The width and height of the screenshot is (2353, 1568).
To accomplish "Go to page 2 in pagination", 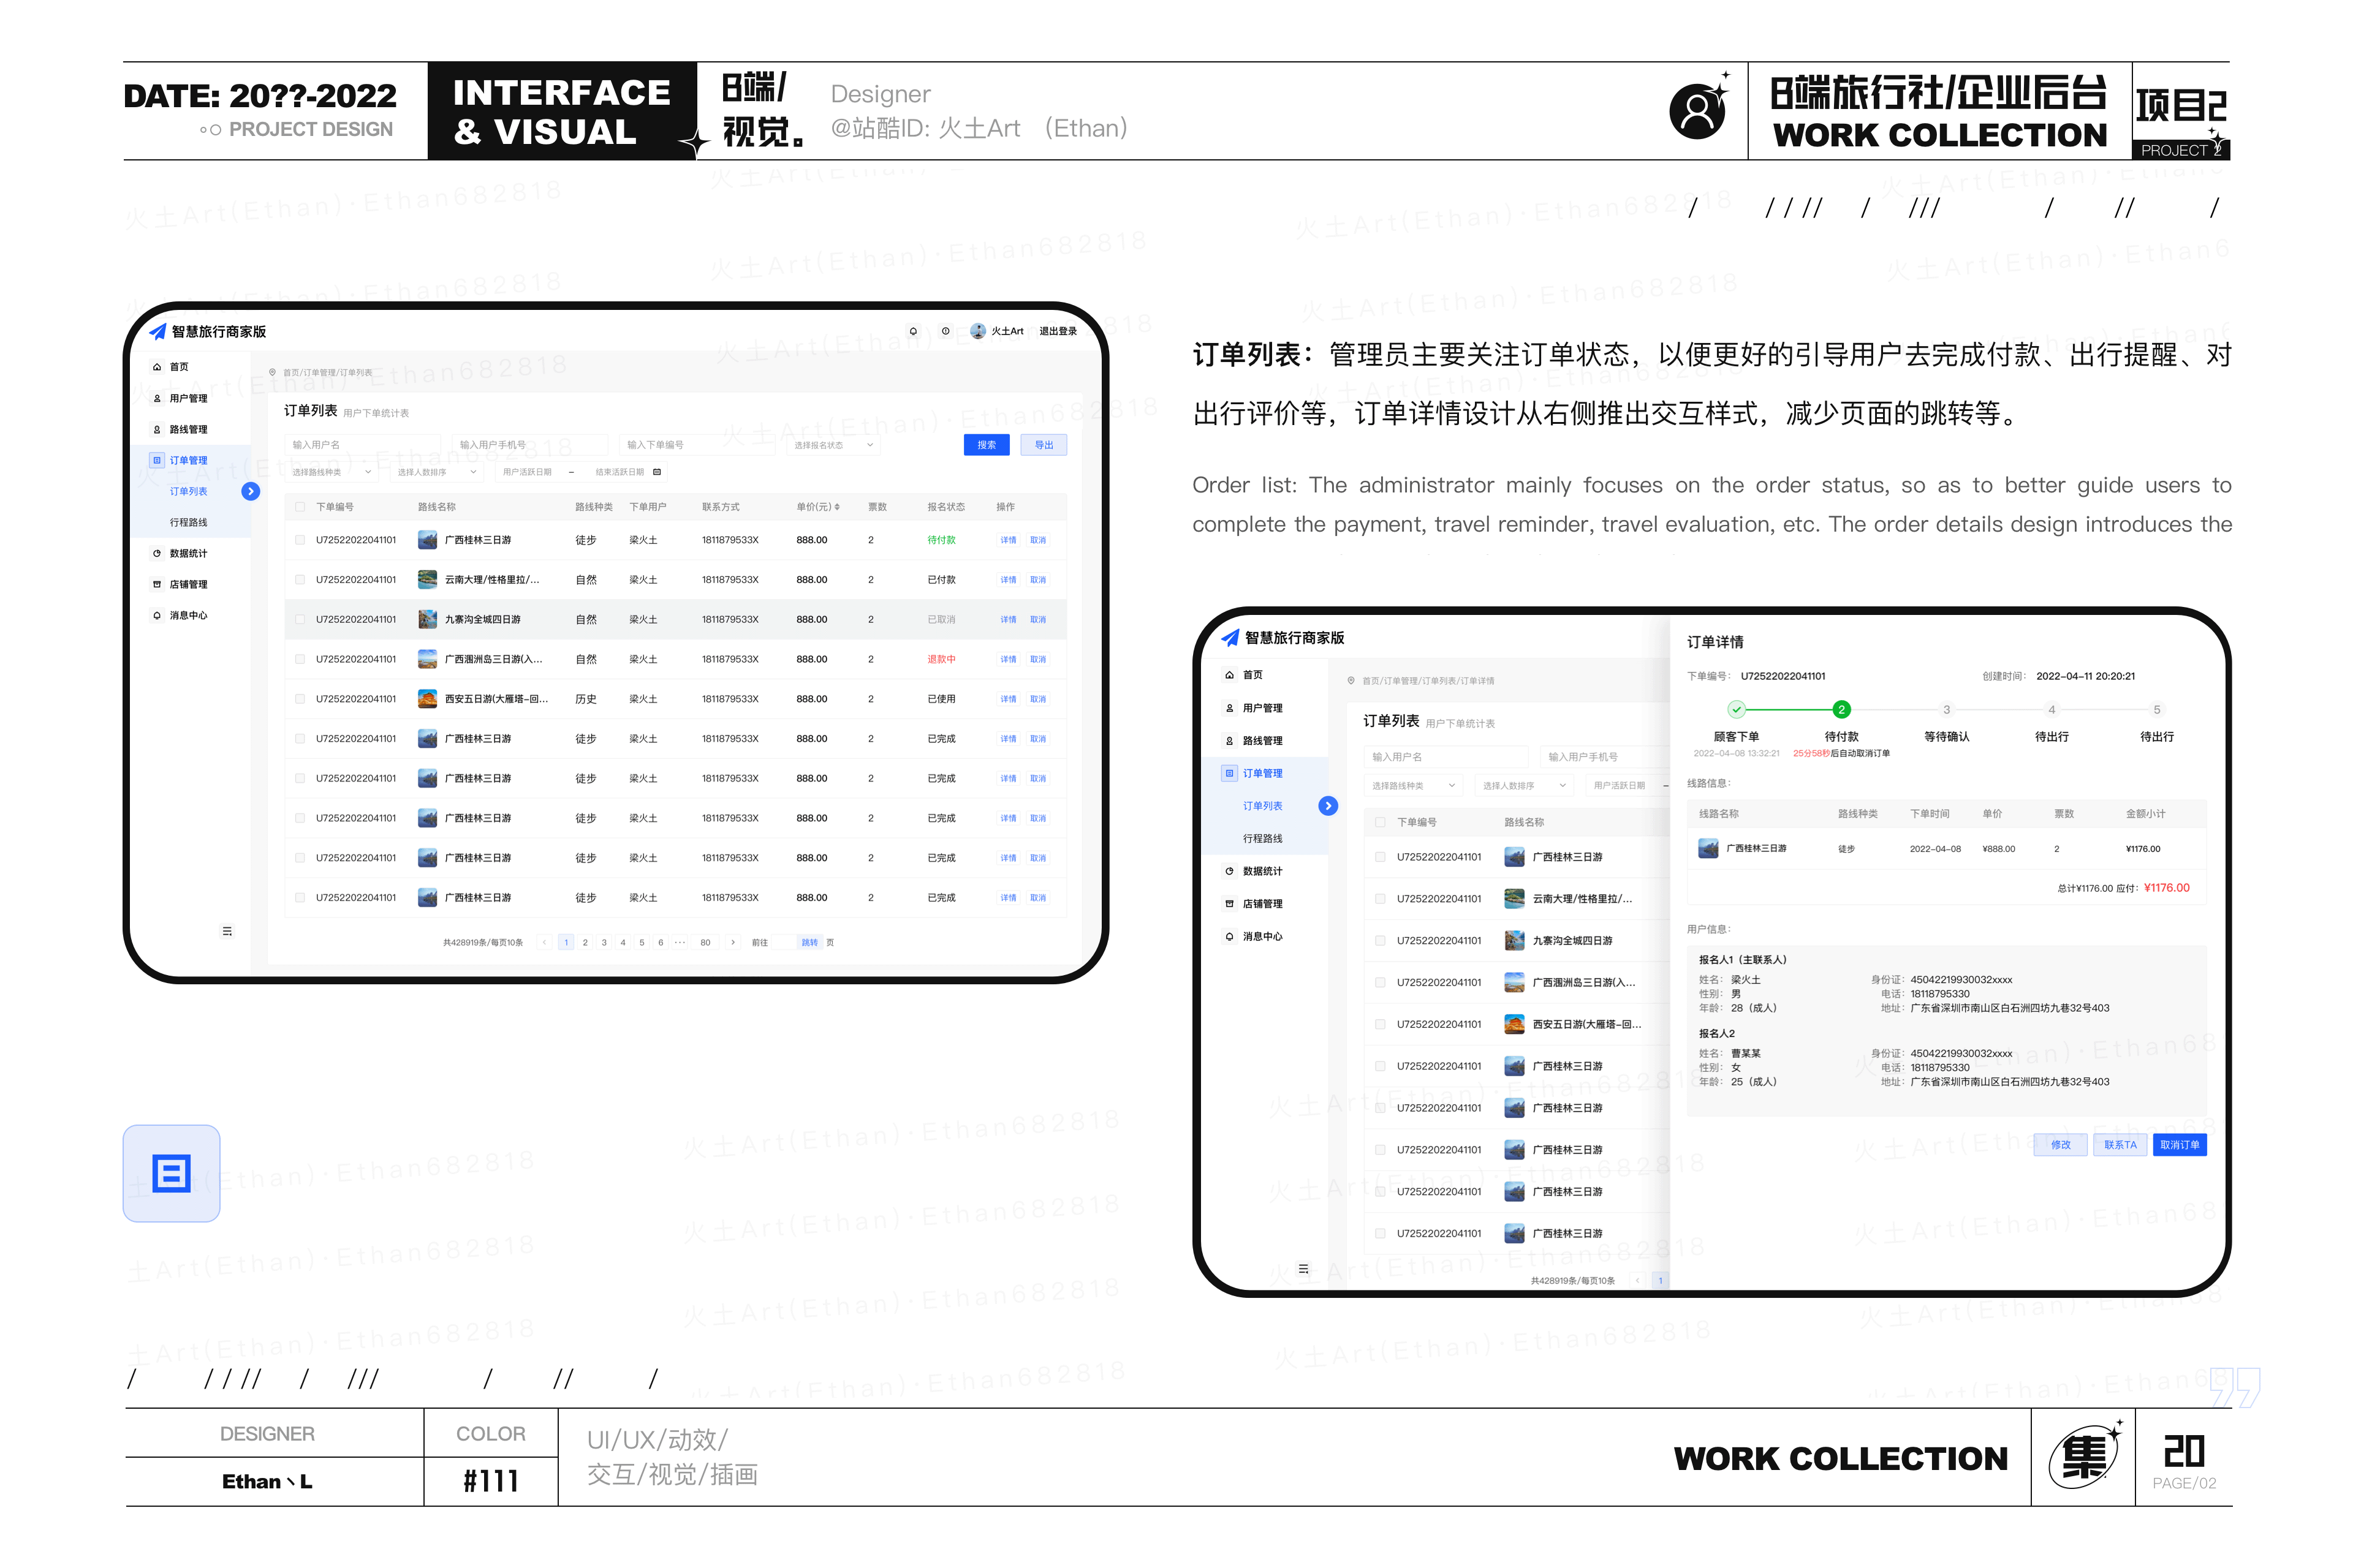I will pos(585,942).
